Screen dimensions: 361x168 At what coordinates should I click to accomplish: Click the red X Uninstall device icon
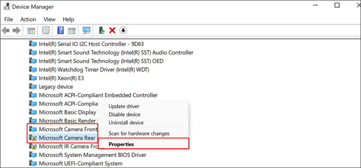pos(112,31)
